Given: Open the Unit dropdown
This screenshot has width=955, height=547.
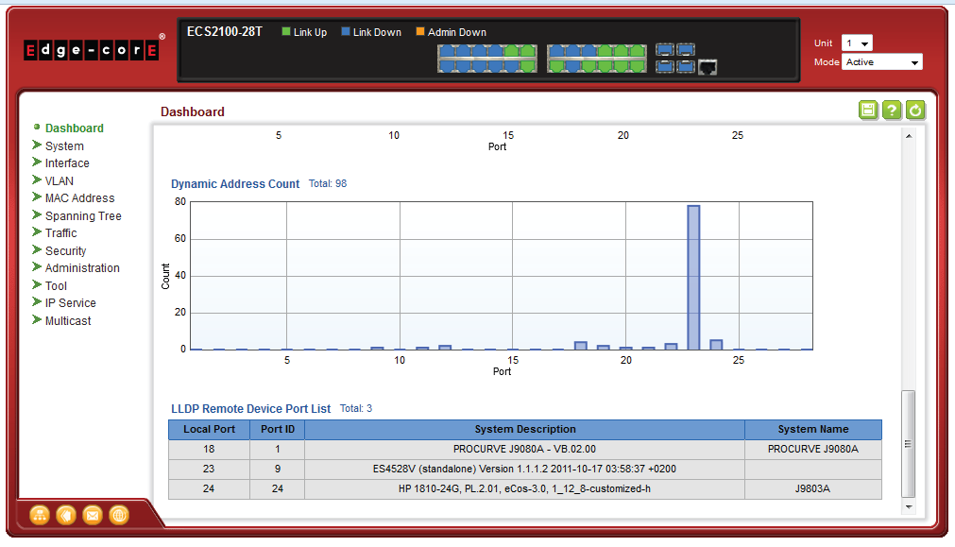Looking at the screenshot, I should 857,43.
